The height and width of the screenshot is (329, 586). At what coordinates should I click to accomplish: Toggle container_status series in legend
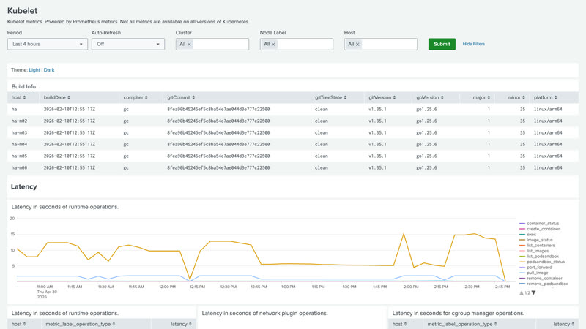pyautogui.click(x=539, y=224)
